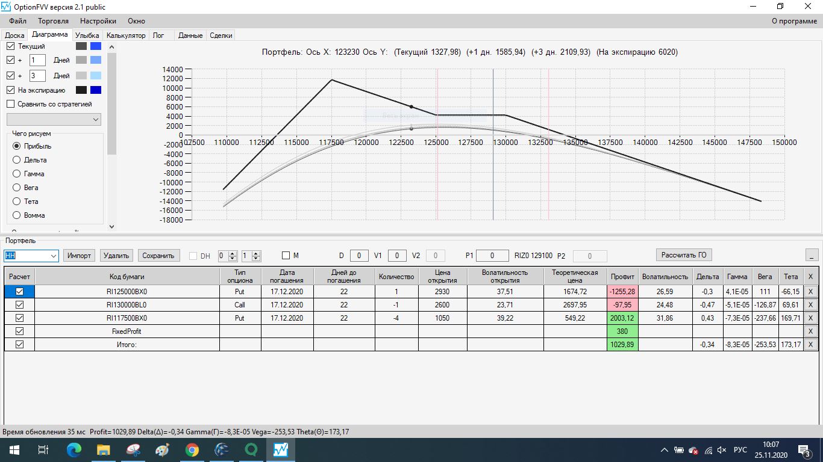Open the green Q application on the taskbar
Screen dimensions: 823x462
(x=251, y=449)
